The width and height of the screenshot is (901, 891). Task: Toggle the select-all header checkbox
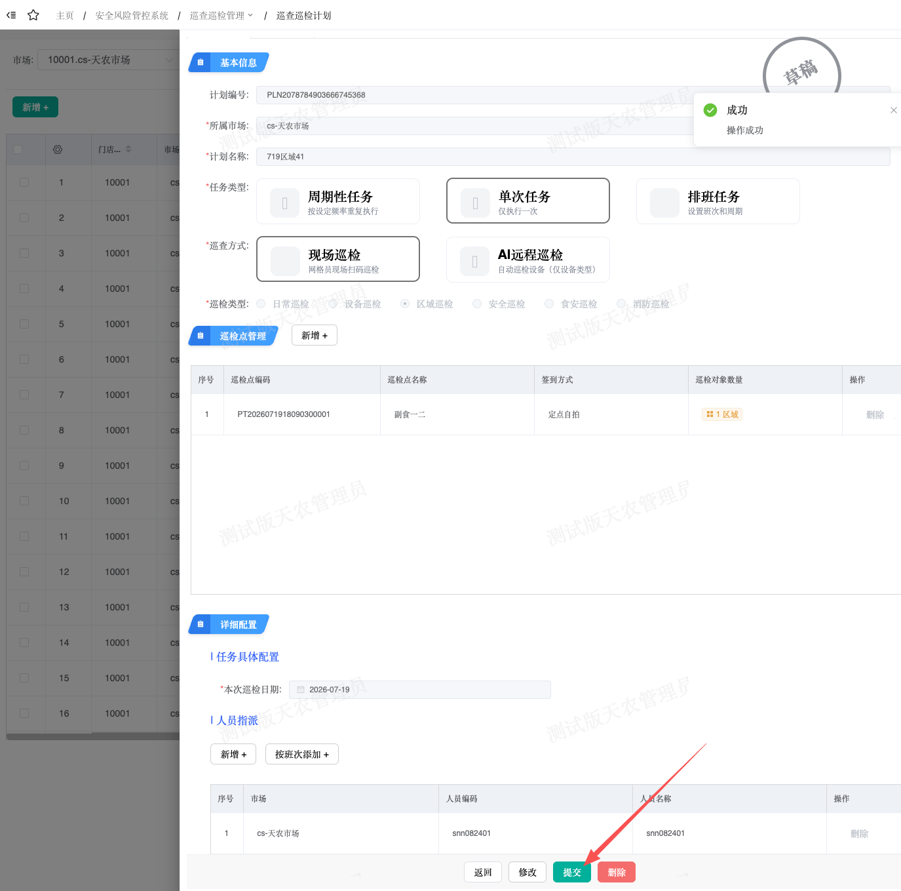18,149
